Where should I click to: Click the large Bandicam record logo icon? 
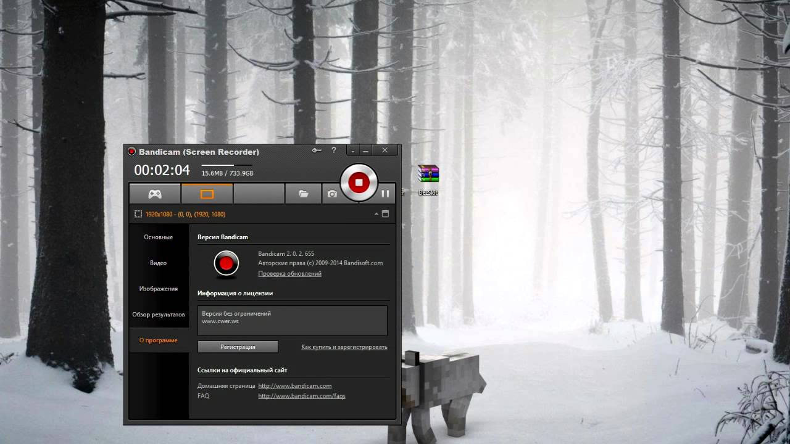click(x=226, y=264)
